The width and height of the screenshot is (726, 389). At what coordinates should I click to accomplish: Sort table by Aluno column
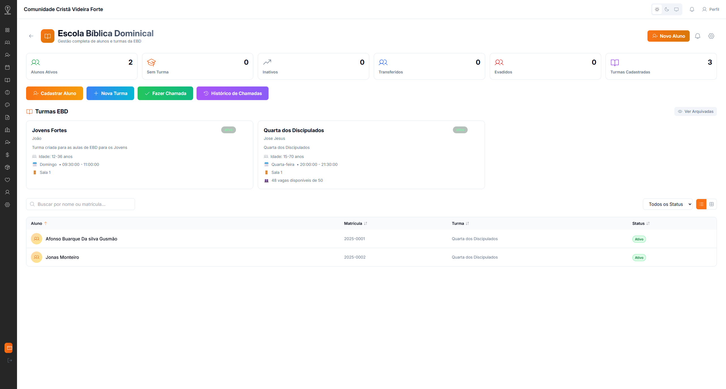click(39, 223)
